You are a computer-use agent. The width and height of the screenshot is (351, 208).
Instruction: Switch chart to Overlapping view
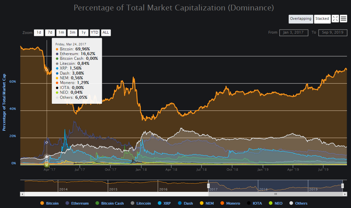coord(301,19)
